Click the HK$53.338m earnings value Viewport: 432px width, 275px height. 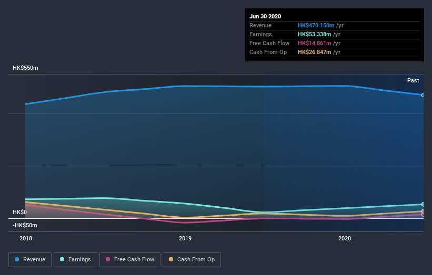(x=314, y=34)
